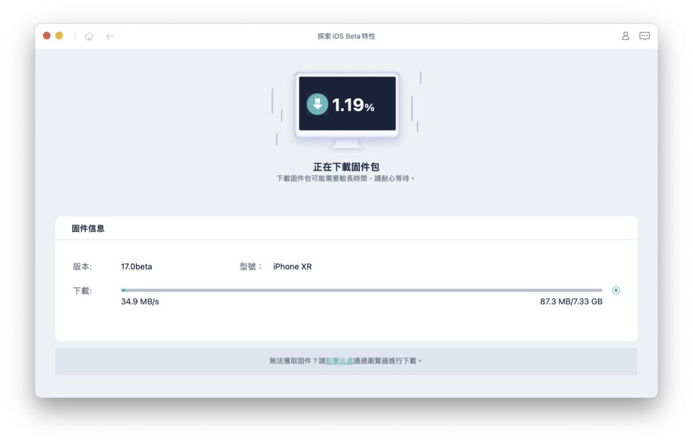This screenshot has height=444, width=693.
Task: Select the 17.0beta version text
Action: pyautogui.click(x=137, y=267)
